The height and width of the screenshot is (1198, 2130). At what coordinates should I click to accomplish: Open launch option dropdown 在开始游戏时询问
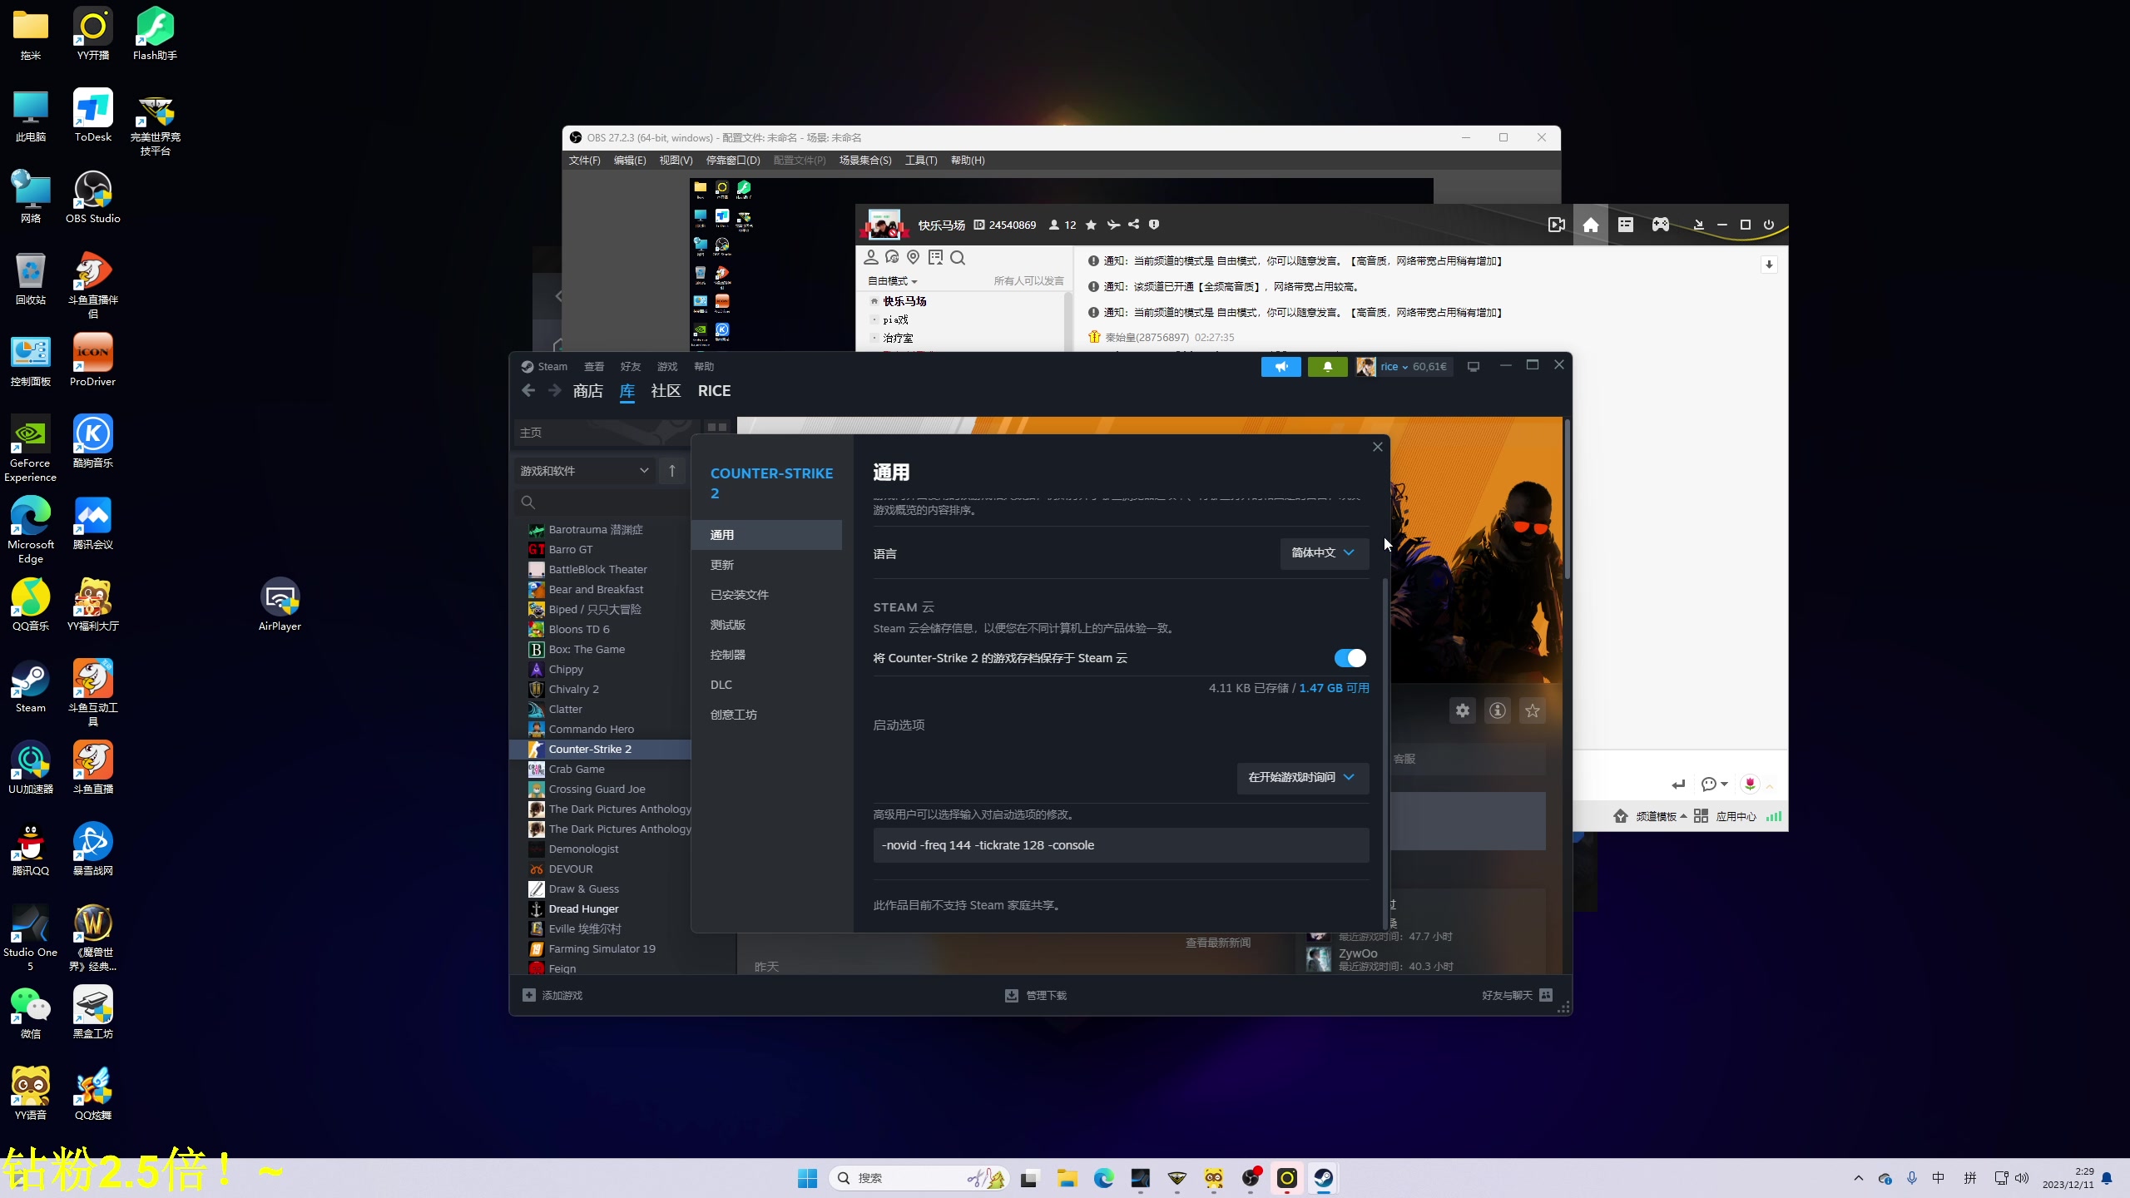coord(1302,777)
